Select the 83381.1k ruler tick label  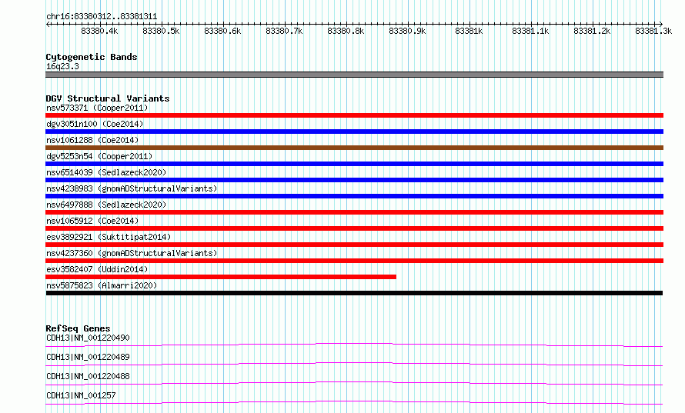pyautogui.click(x=531, y=31)
